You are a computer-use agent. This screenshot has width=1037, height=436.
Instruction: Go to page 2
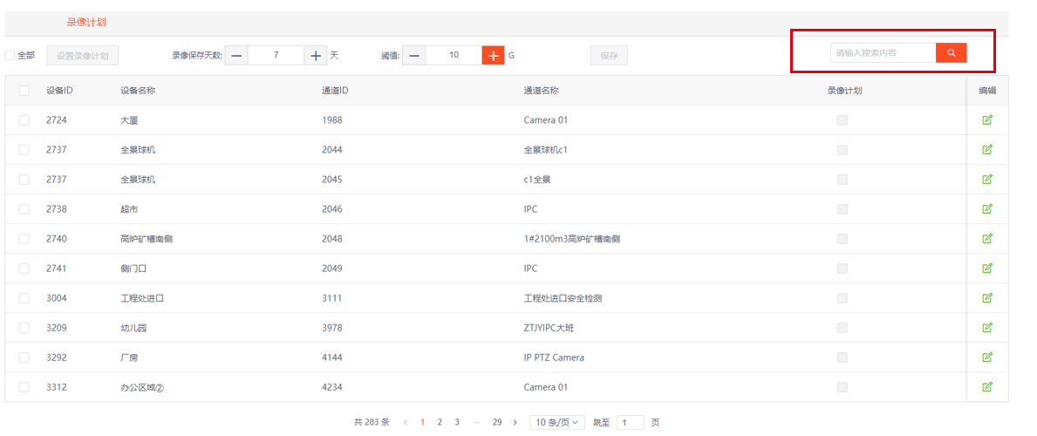pos(440,422)
